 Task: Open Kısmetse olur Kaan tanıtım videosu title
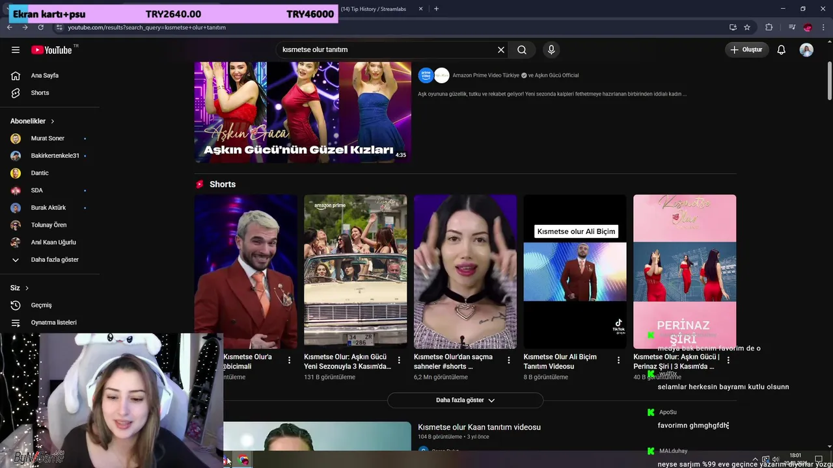coord(479,427)
